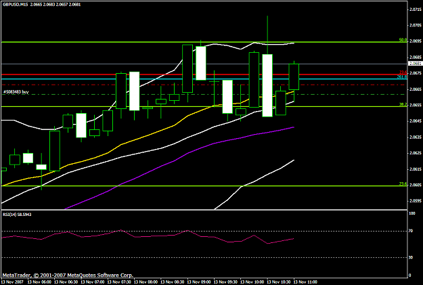Click the latest candle on the chart
This screenshot has width=423, height=285.
[294, 77]
